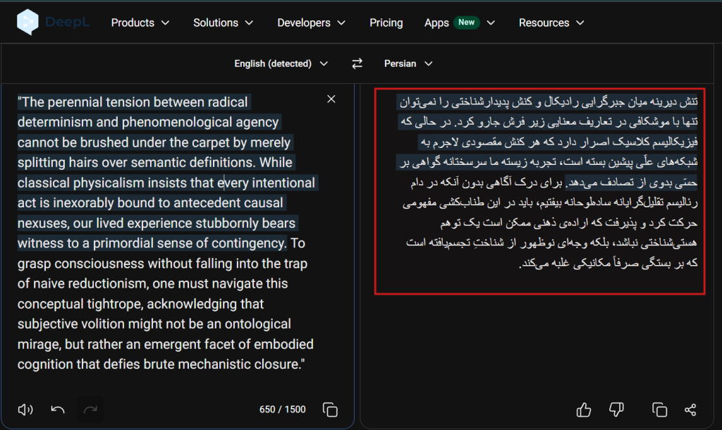Expand the Developers chevron arrow

tap(341, 23)
